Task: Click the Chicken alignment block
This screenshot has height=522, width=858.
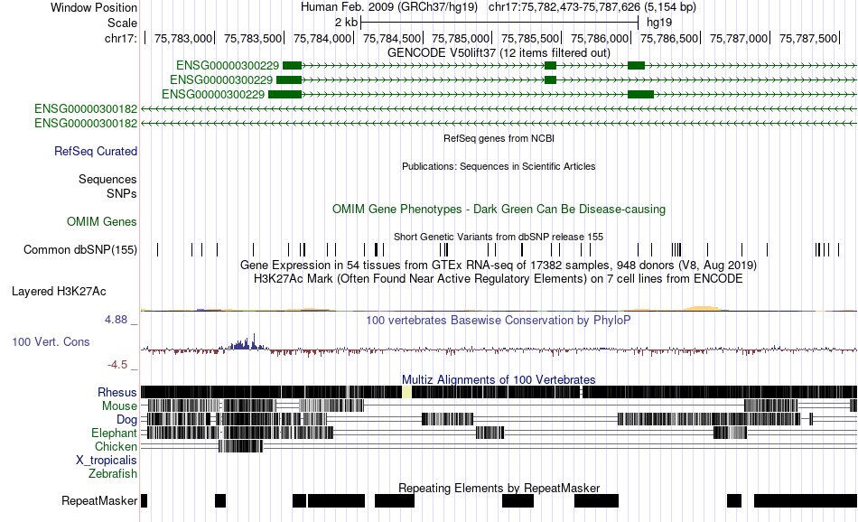Action: 241,446
